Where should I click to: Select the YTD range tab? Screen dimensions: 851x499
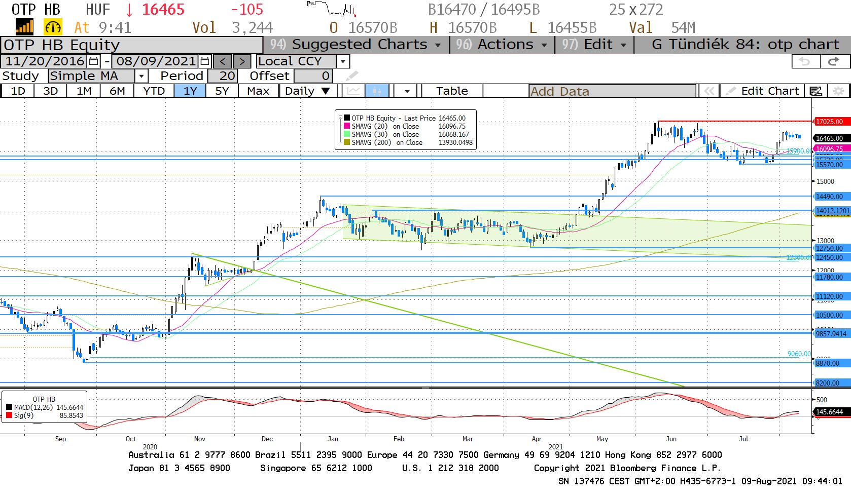click(154, 91)
